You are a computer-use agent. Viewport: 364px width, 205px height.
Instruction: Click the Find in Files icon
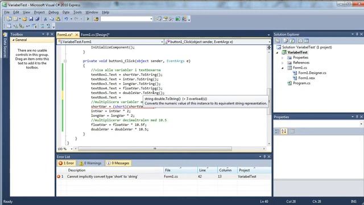(x=96, y=19)
